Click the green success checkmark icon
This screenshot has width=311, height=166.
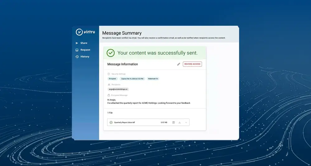pyautogui.click(x=111, y=53)
